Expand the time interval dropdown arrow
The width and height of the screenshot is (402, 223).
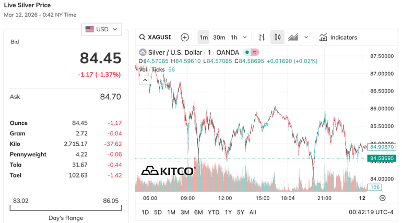coord(246,38)
